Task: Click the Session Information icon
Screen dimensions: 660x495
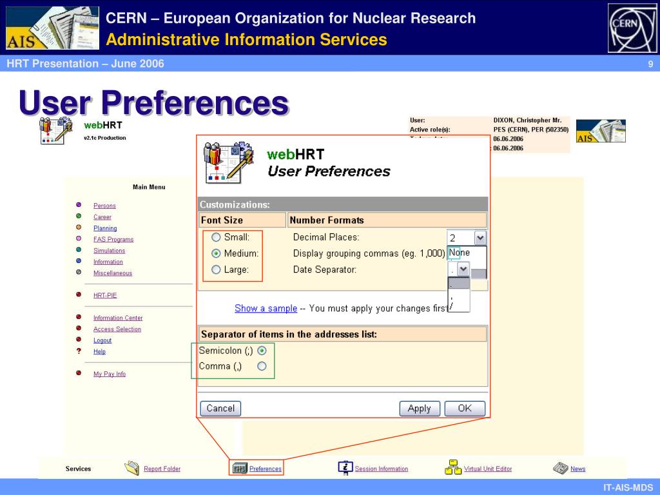Action: (345, 468)
